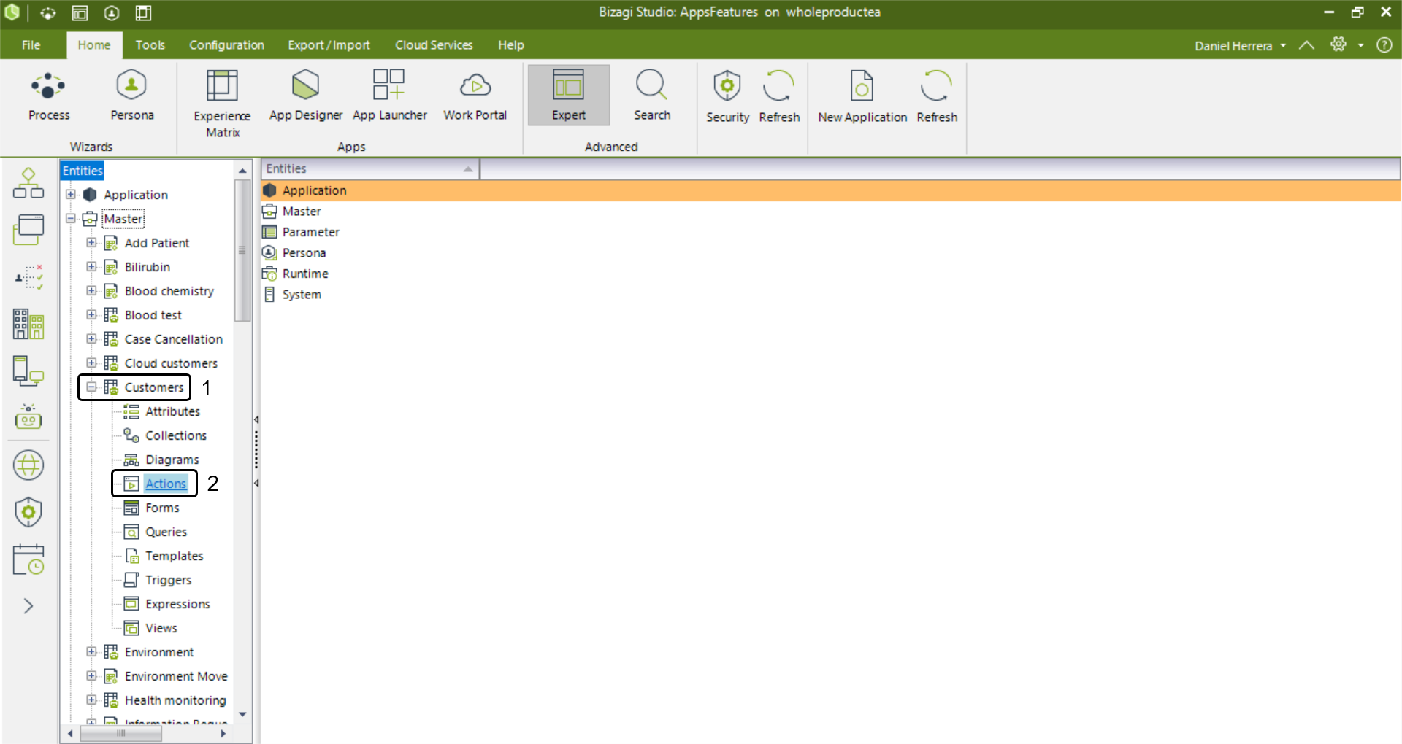Image resolution: width=1402 pixels, height=744 pixels.
Task: Open the Persona wizard
Action: tap(131, 96)
